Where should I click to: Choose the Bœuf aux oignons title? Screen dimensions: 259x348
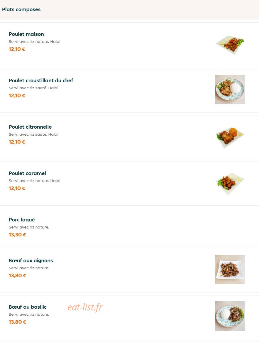pyautogui.click(x=31, y=260)
